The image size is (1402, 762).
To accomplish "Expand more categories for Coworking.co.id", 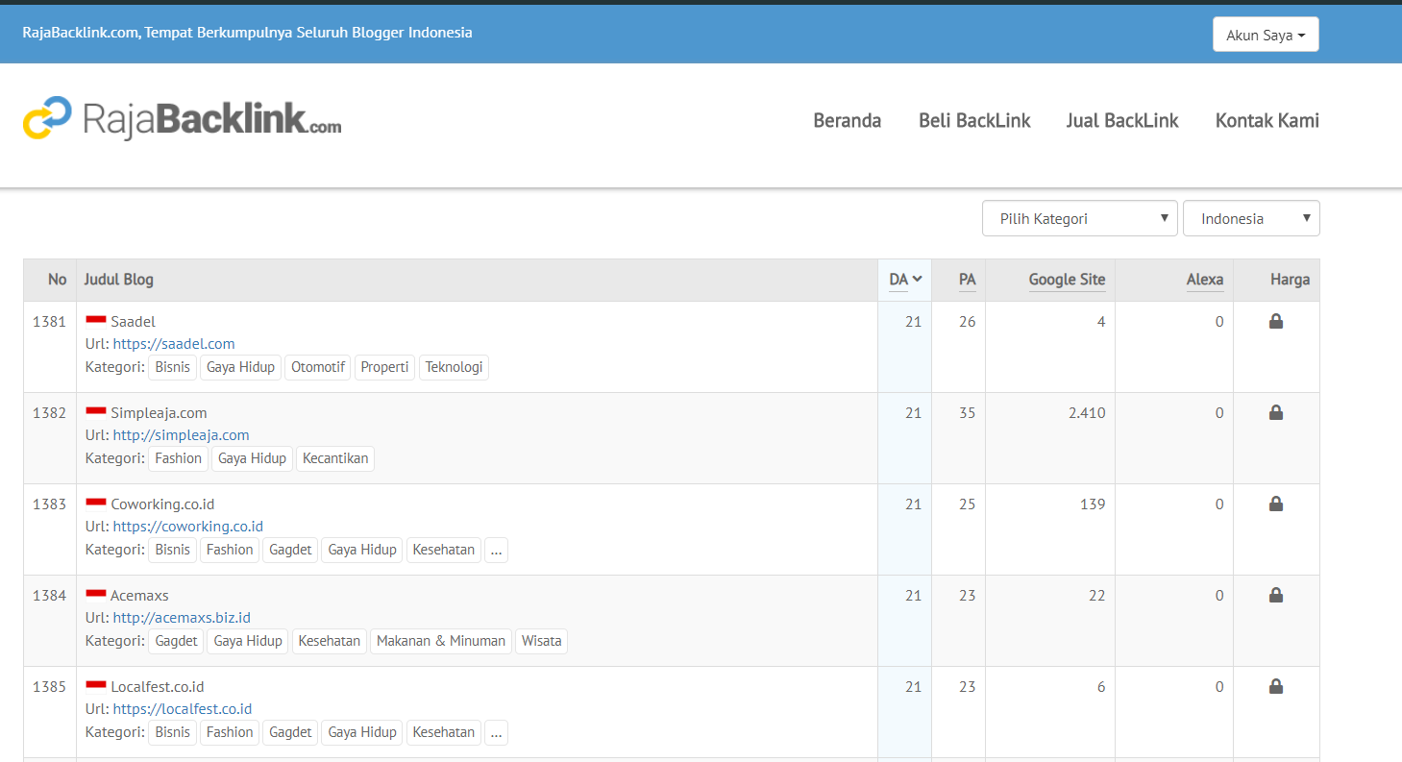I will (496, 550).
